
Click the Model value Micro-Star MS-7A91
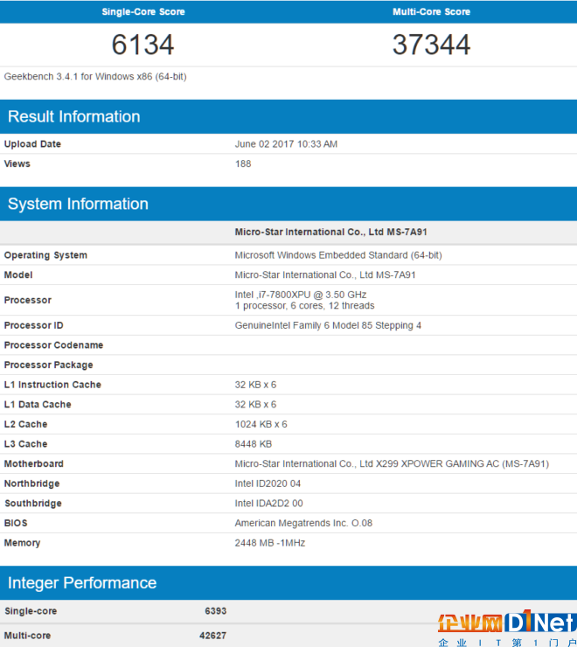click(325, 275)
